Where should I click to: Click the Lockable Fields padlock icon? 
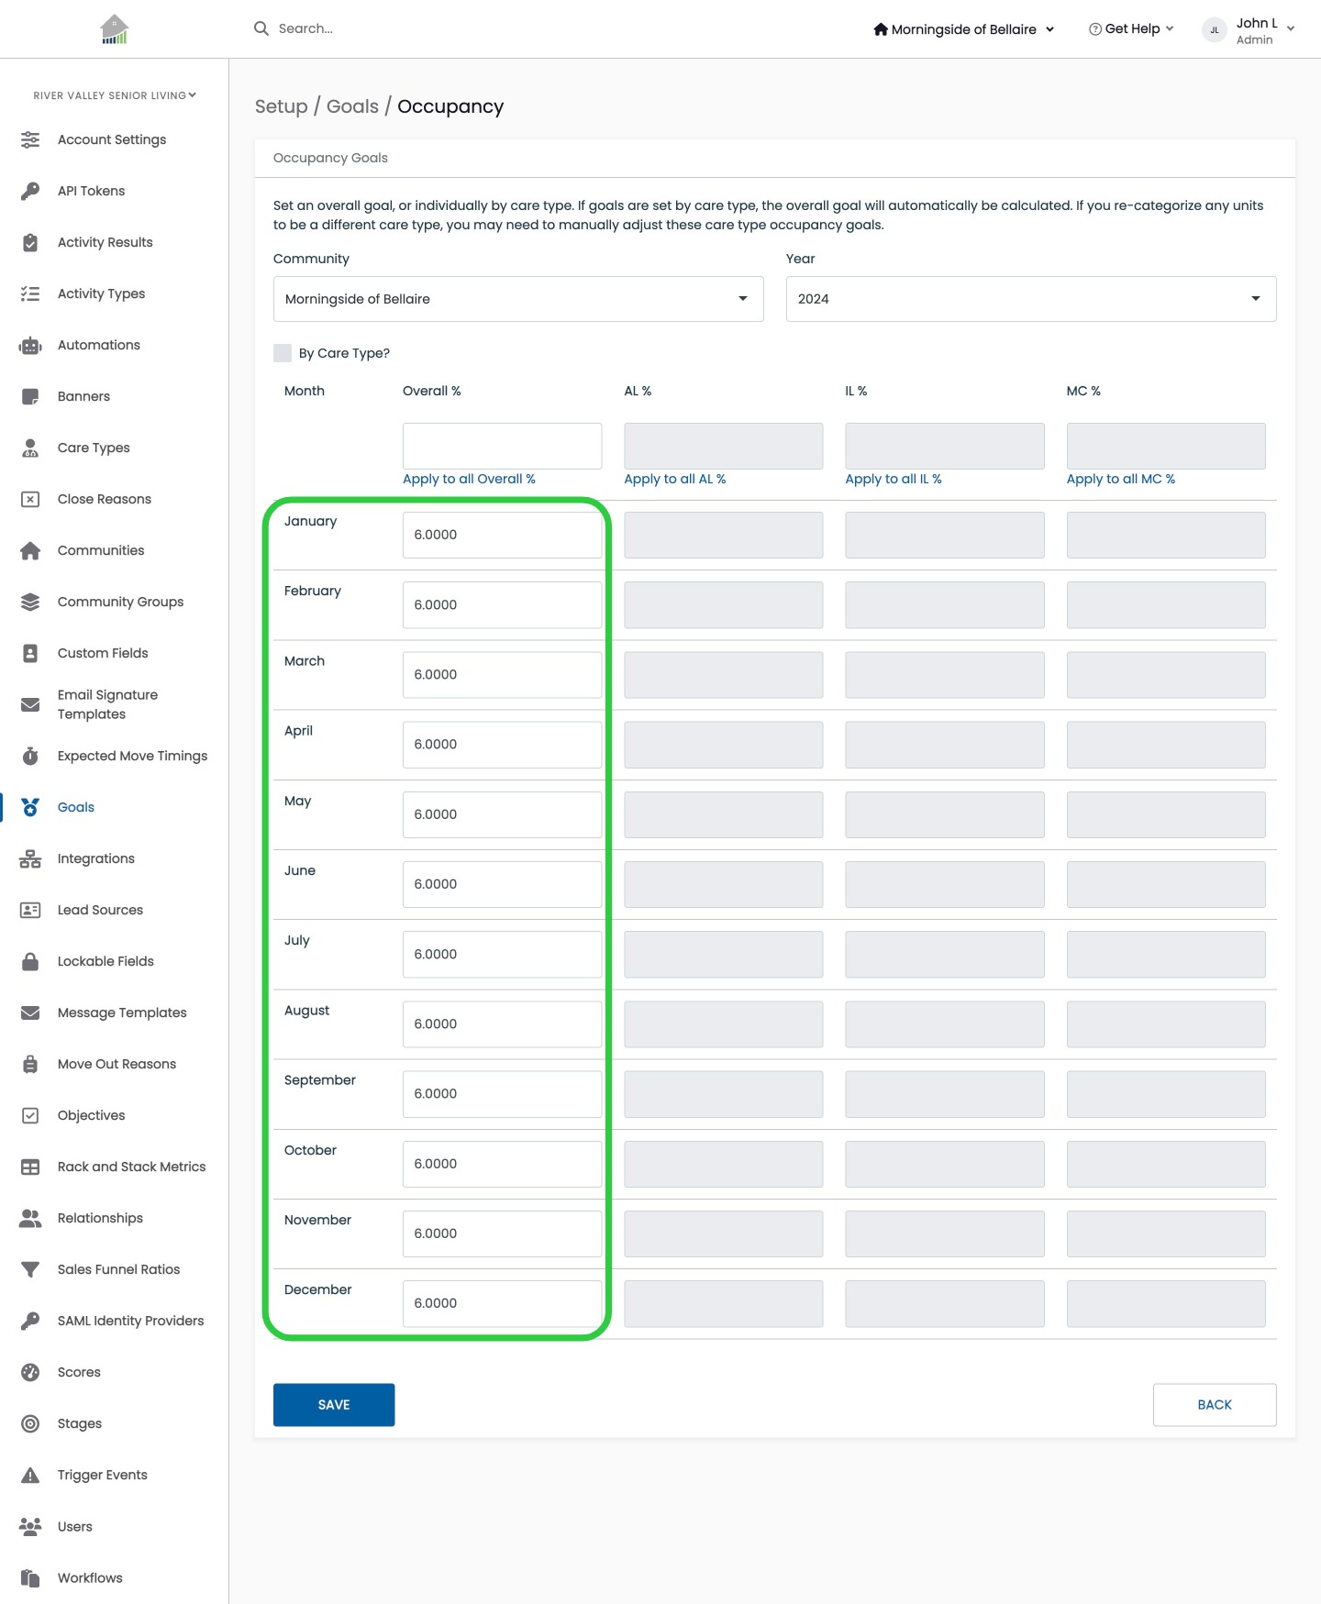pos(30,961)
